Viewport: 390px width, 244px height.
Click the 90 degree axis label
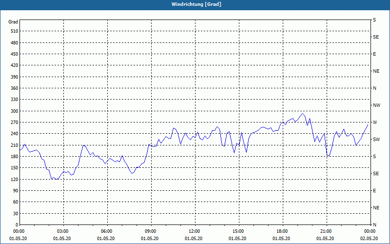point(16,191)
